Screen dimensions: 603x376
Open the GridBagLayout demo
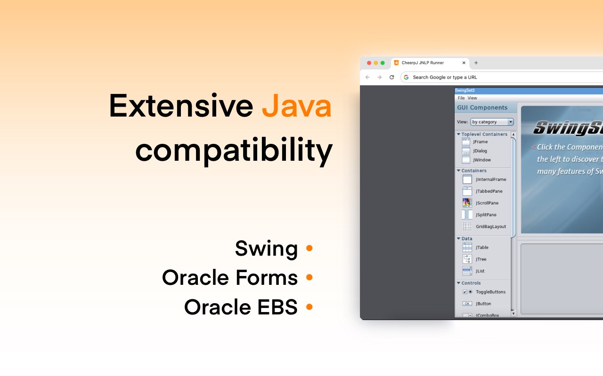click(x=484, y=227)
